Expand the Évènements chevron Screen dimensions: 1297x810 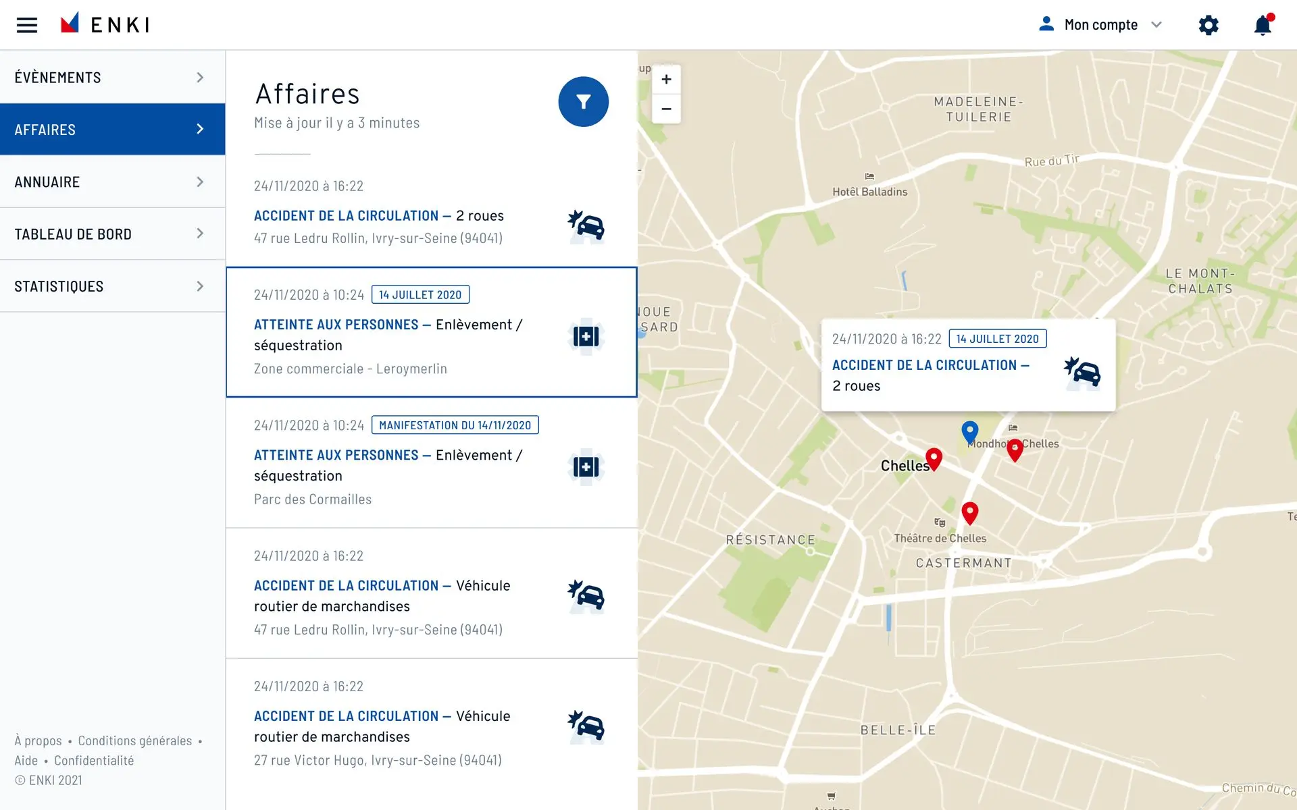[x=200, y=78]
